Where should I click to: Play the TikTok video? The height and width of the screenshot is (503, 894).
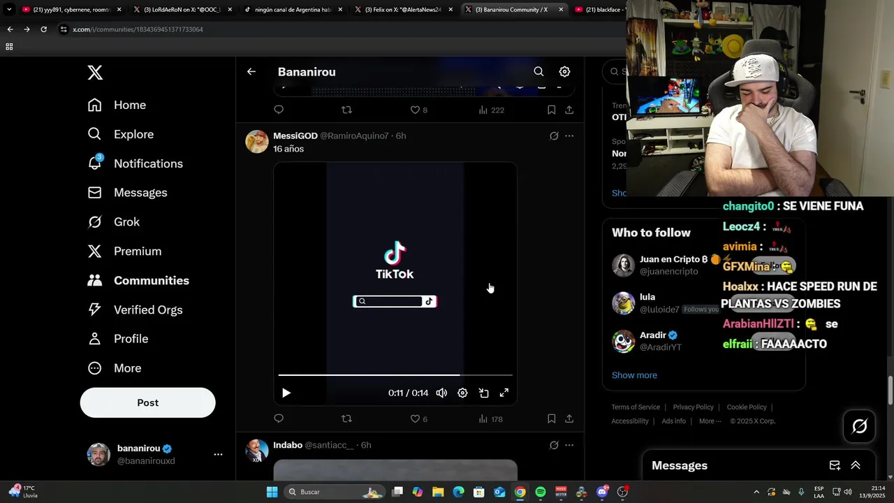click(x=286, y=393)
